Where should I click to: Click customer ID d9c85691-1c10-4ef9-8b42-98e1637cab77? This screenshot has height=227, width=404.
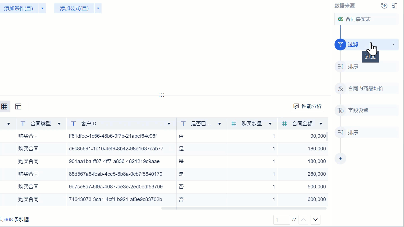[x=116, y=149]
